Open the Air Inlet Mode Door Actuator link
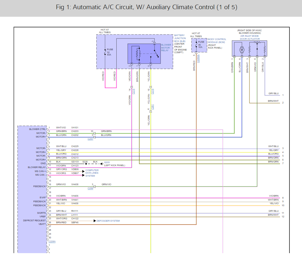This screenshot has width=302, height=262. 250,37
